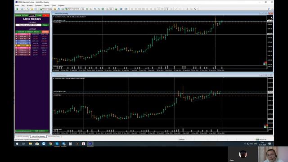Click the chart Zoom In icon
This screenshot has height=162, width=288.
coord(95,9)
